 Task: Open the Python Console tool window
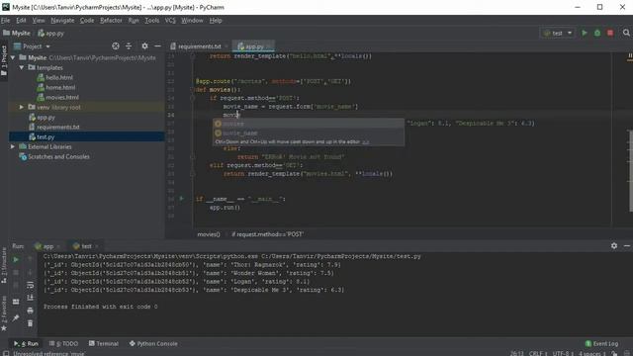click(153, 343)
